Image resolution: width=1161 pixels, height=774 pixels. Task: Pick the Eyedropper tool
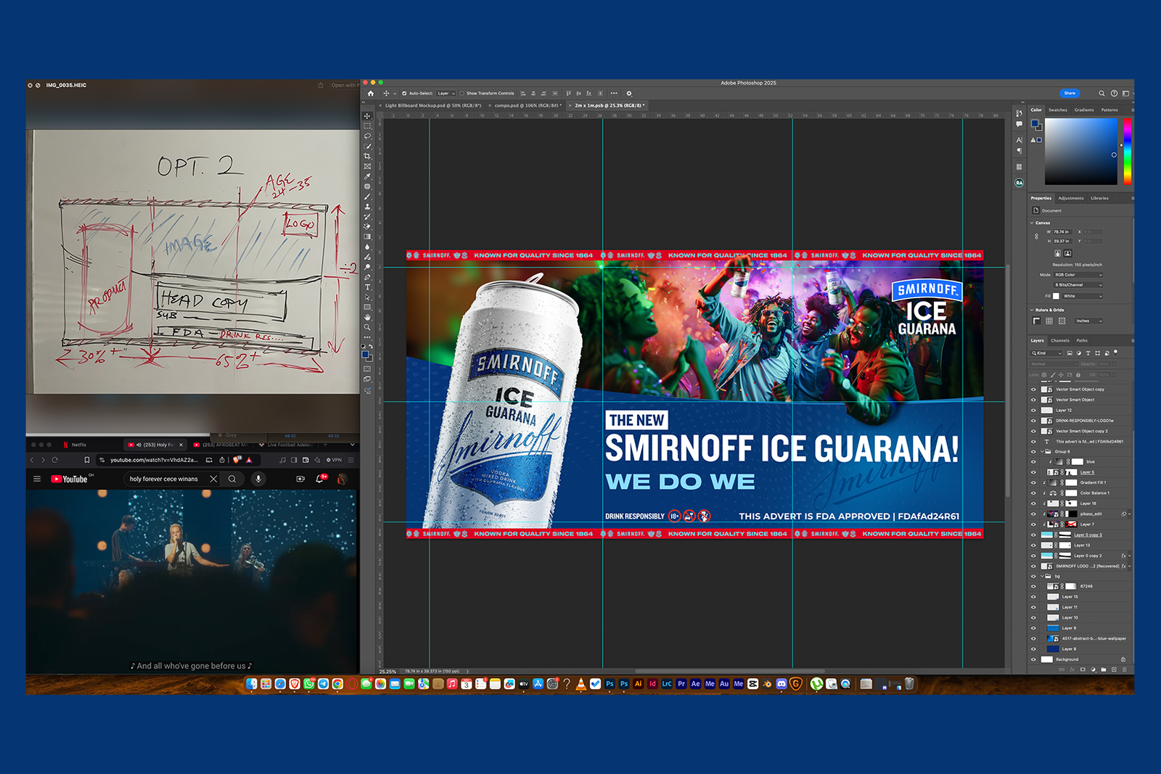(x=367, y=176)
